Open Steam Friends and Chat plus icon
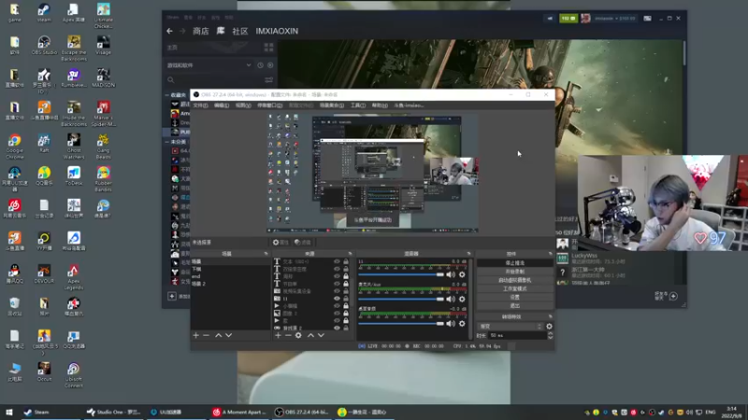This screenshot has width=748, height=420. click(x=673, y=296)
